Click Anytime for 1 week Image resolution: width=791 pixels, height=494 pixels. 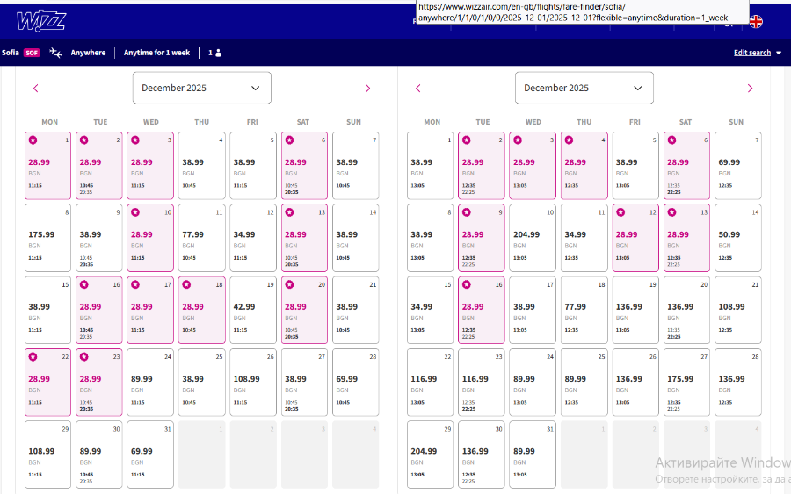click(x=157, y=53)
